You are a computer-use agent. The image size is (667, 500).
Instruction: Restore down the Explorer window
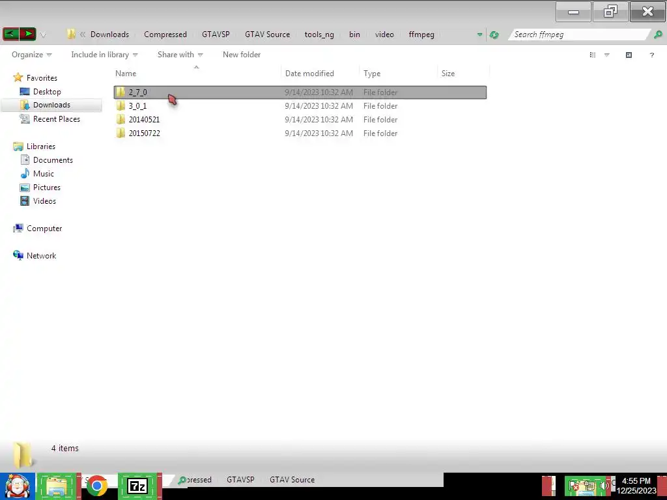(x=610, y=12)
